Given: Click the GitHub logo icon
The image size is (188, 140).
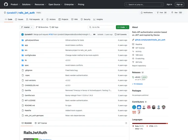Looking at the screenshot, I should pyautogui.click(x=6, y=4).
